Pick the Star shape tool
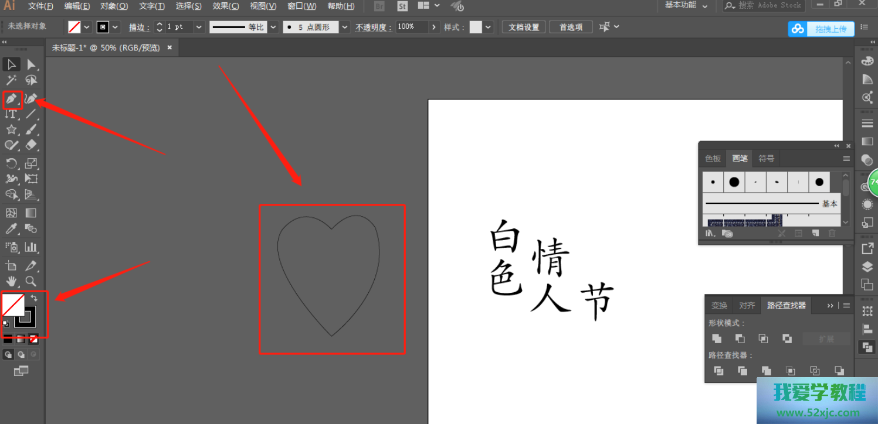Image resolution: width=878 pixels, height=424 pixels. 11,129
